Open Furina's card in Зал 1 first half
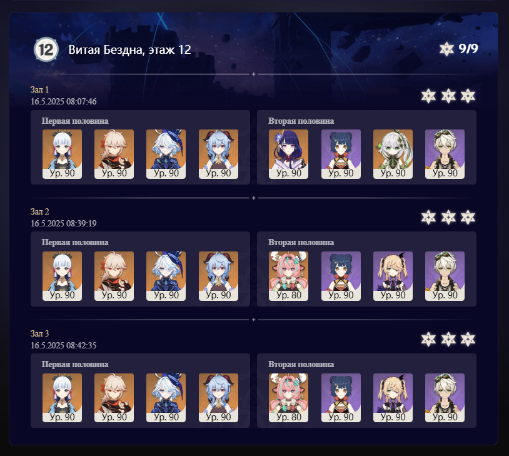Screen dimensions: 509x456 click(x=166, y=154)
